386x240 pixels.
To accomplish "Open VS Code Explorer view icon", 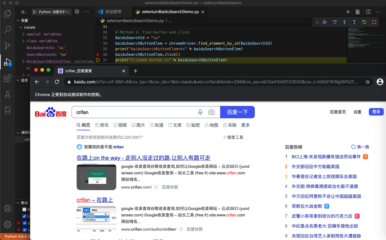I will point(7,14).
